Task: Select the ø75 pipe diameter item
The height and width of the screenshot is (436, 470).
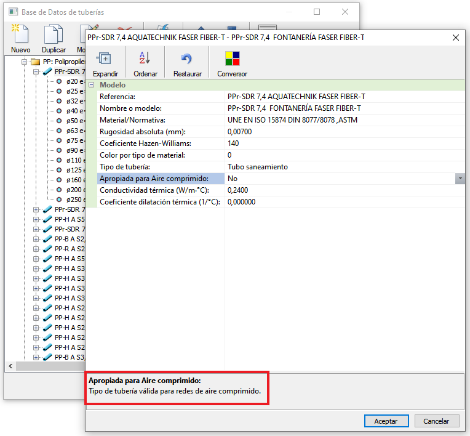Action: (x=72, y=140)
